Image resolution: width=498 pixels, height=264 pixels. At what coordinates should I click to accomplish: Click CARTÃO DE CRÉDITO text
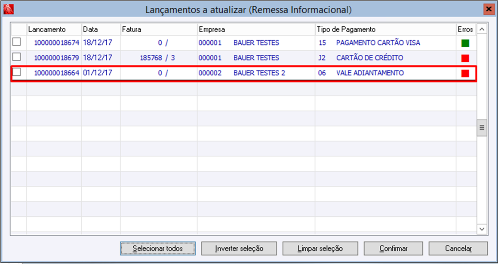[x=369, y=58]
